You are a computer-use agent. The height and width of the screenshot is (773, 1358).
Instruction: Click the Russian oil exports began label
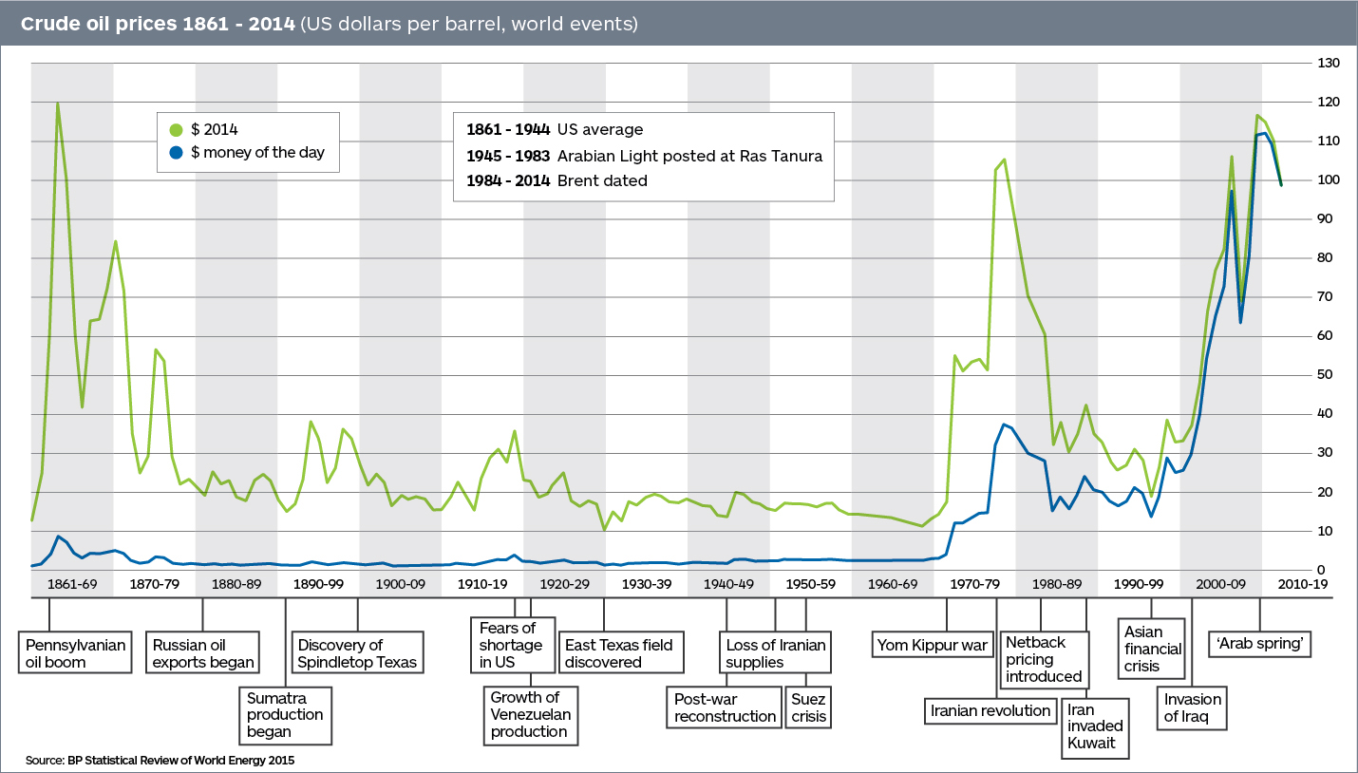pos(203,653)
